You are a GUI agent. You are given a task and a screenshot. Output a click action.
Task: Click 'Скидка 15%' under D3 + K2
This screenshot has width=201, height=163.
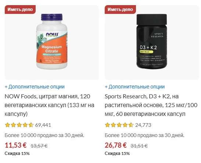point(117,153)
